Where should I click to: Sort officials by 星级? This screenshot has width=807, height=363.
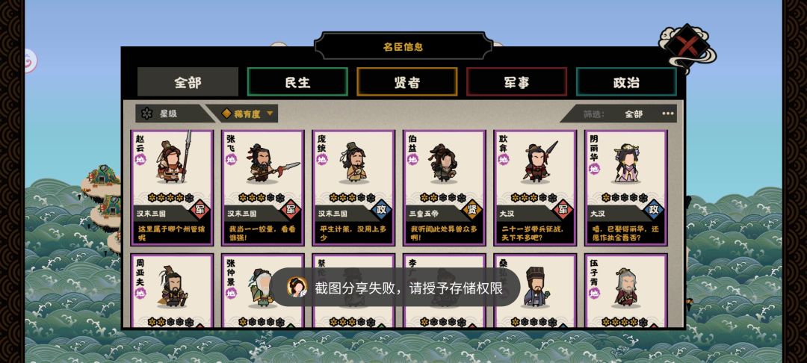click(x=170, y=114)
